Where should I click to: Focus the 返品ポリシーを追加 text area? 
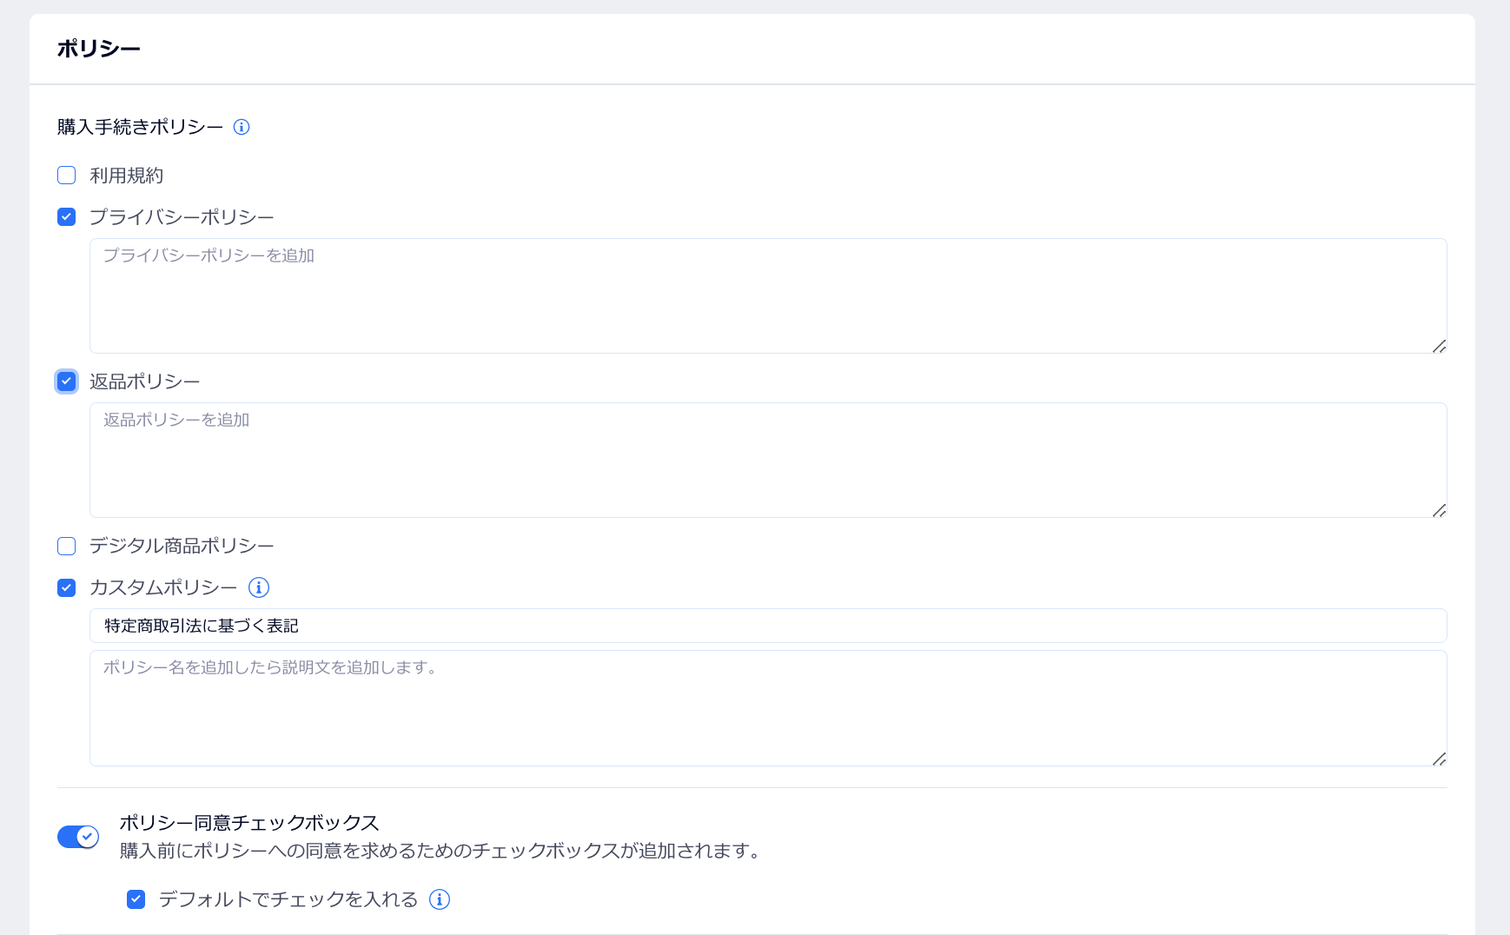767,460
